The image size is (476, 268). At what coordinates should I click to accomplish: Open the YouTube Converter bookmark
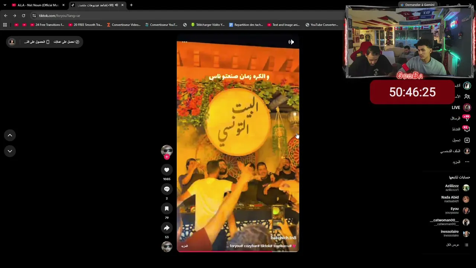322,25
